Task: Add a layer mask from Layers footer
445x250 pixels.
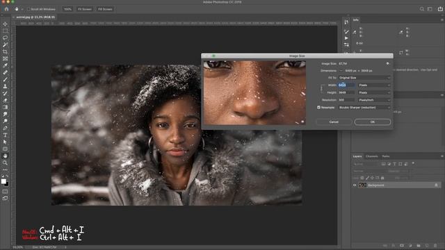Action: 402,245
